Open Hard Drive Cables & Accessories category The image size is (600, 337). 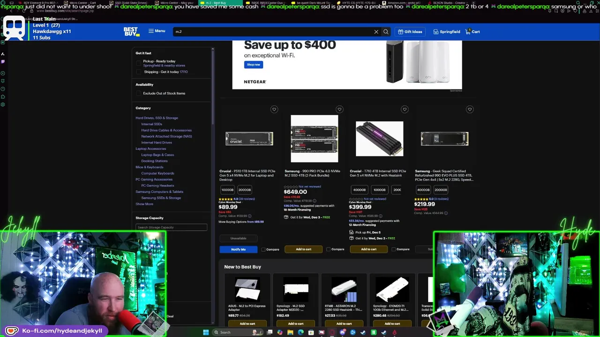[166, 130]
